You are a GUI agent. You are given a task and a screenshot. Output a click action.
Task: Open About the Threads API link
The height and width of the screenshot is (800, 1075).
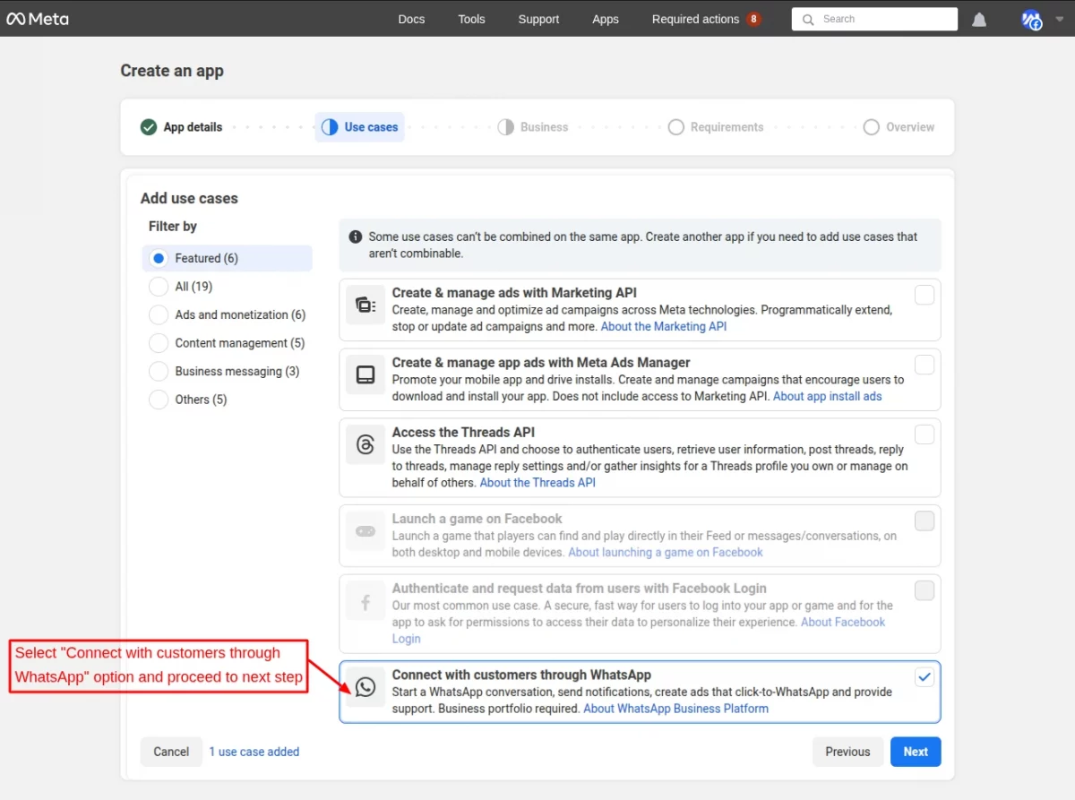coord(537,482)
